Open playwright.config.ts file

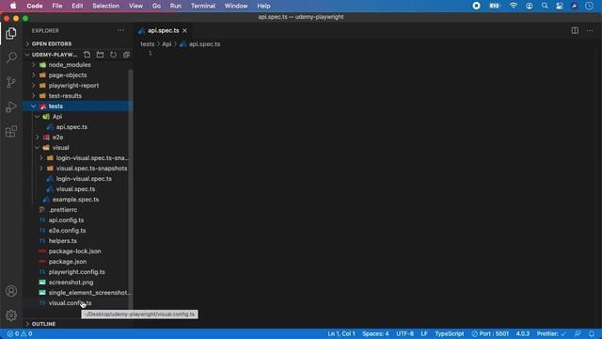[x=78, y=272]
